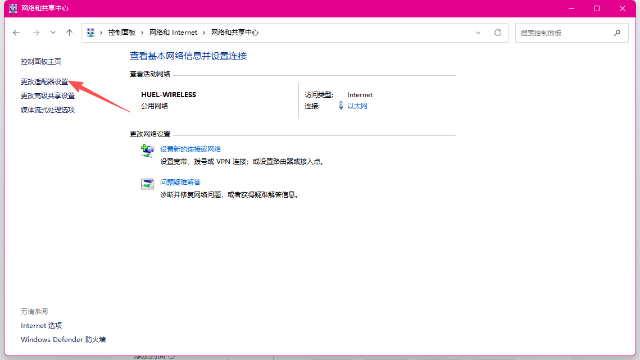Open 媒体流式处理选项 link
This screenshot has width=640, height=360.
(48, 110)
